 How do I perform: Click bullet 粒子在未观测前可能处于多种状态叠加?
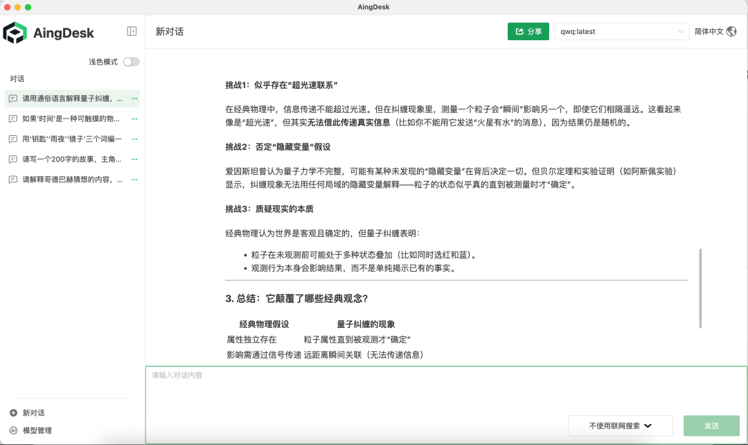[x=364, y=254]
